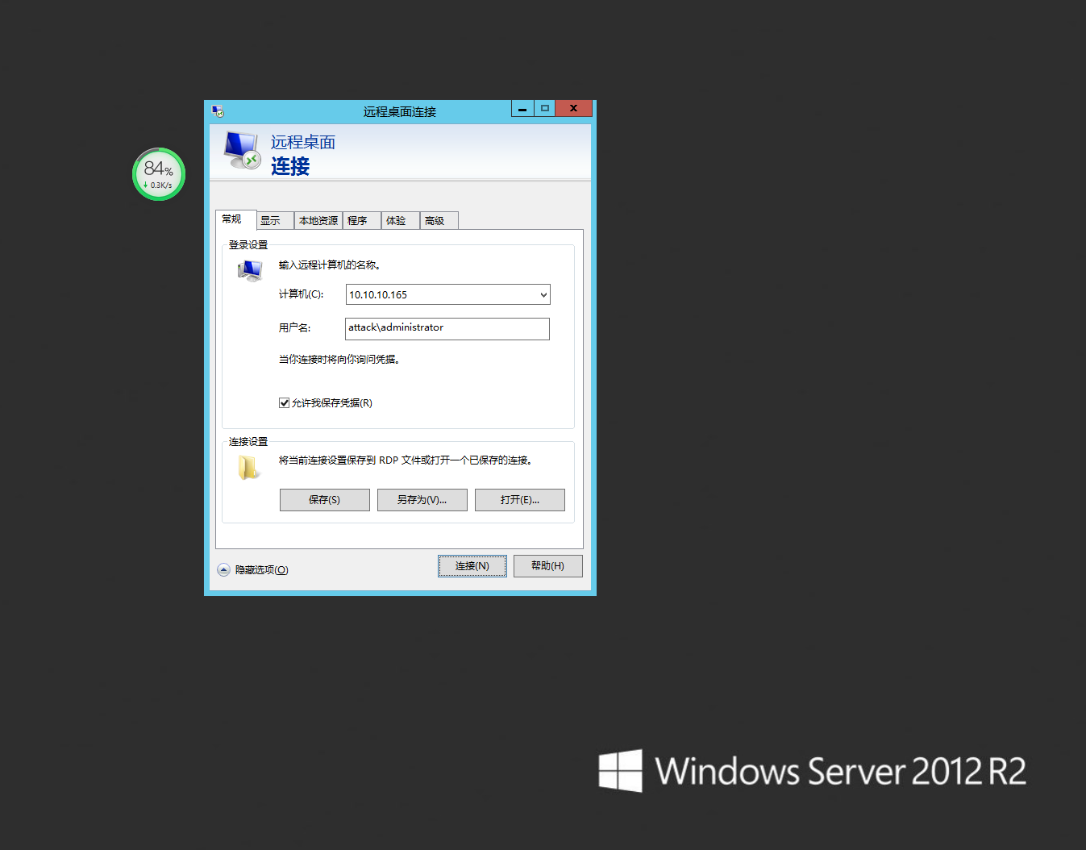
Task: Click the 打开(E)... button
Action: pyautogui.click(x=520, y=500)
